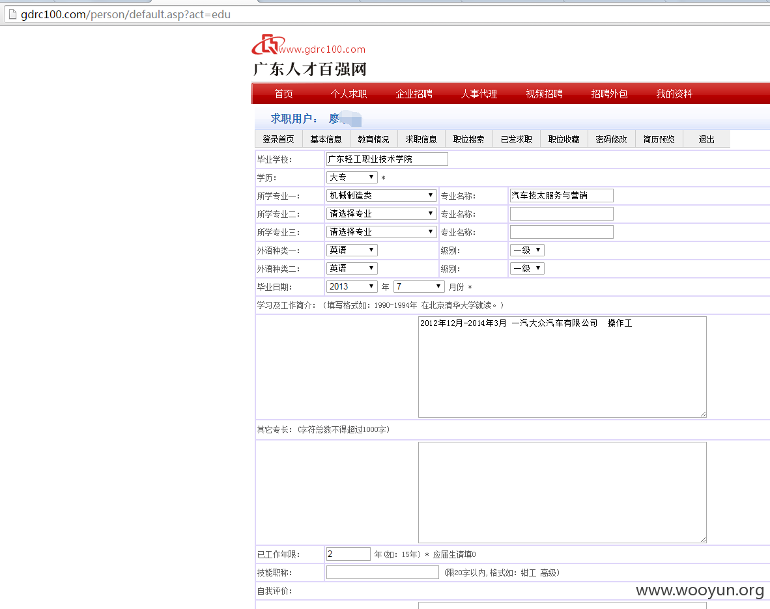Open graduation month dropdown showing 7
770x609 pixels.
click(419, 286)
